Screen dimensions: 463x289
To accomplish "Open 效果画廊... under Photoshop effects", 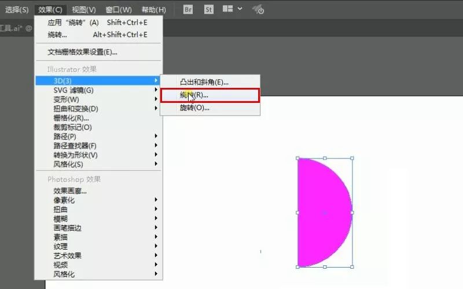I will (x=70, y=191).
